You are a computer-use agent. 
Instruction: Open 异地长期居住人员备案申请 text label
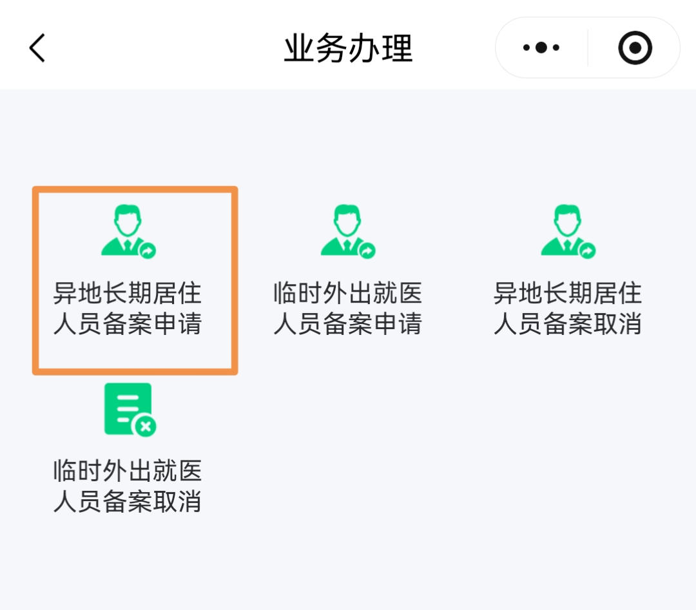pos(128,309)
